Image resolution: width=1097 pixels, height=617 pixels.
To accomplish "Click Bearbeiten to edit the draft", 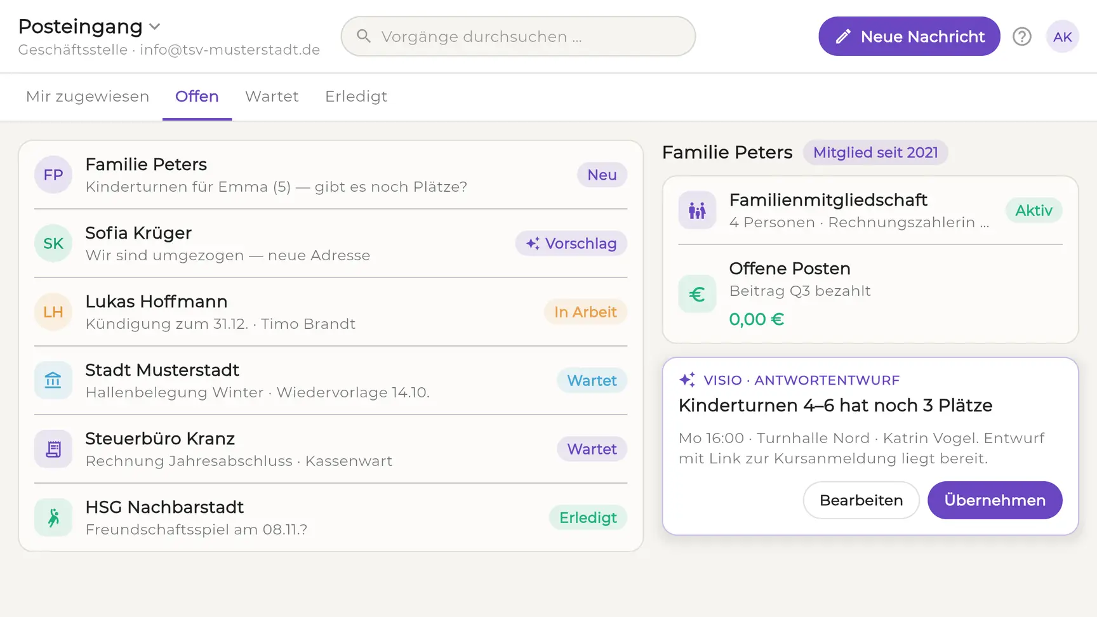I will [x=861, y=500].
